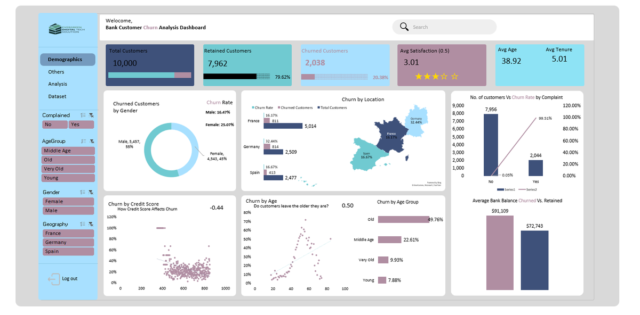Select Middle Age in AgeGroup slicer

[x=68, y=151]
